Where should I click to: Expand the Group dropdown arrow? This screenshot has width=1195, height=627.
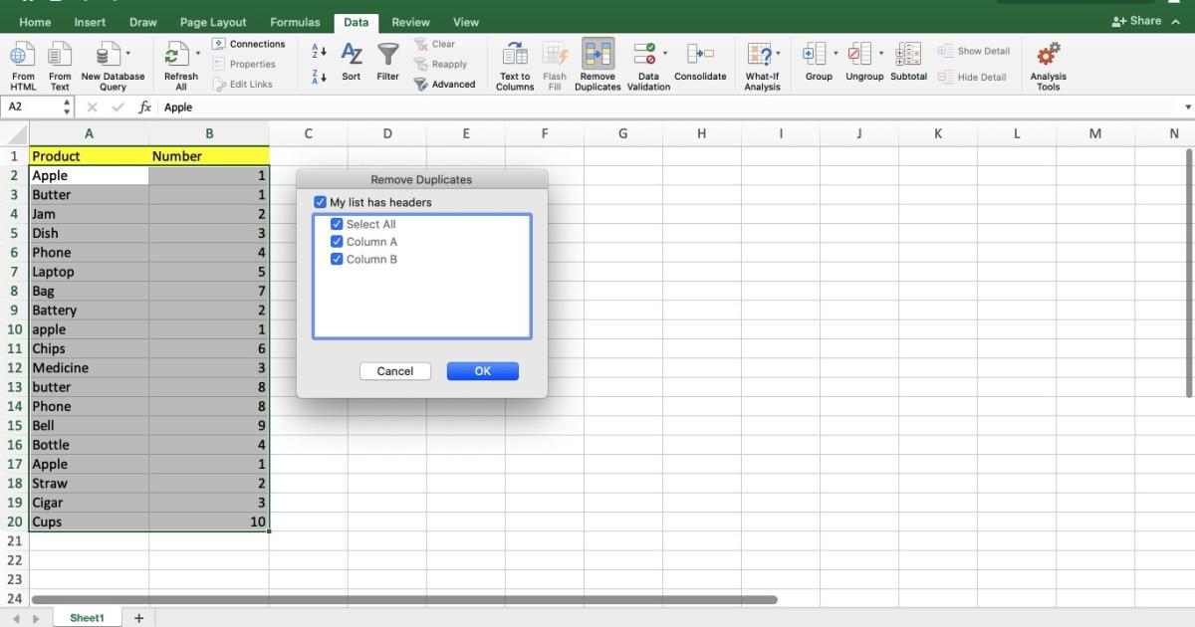pyautogui.click(x=836, y=53)
